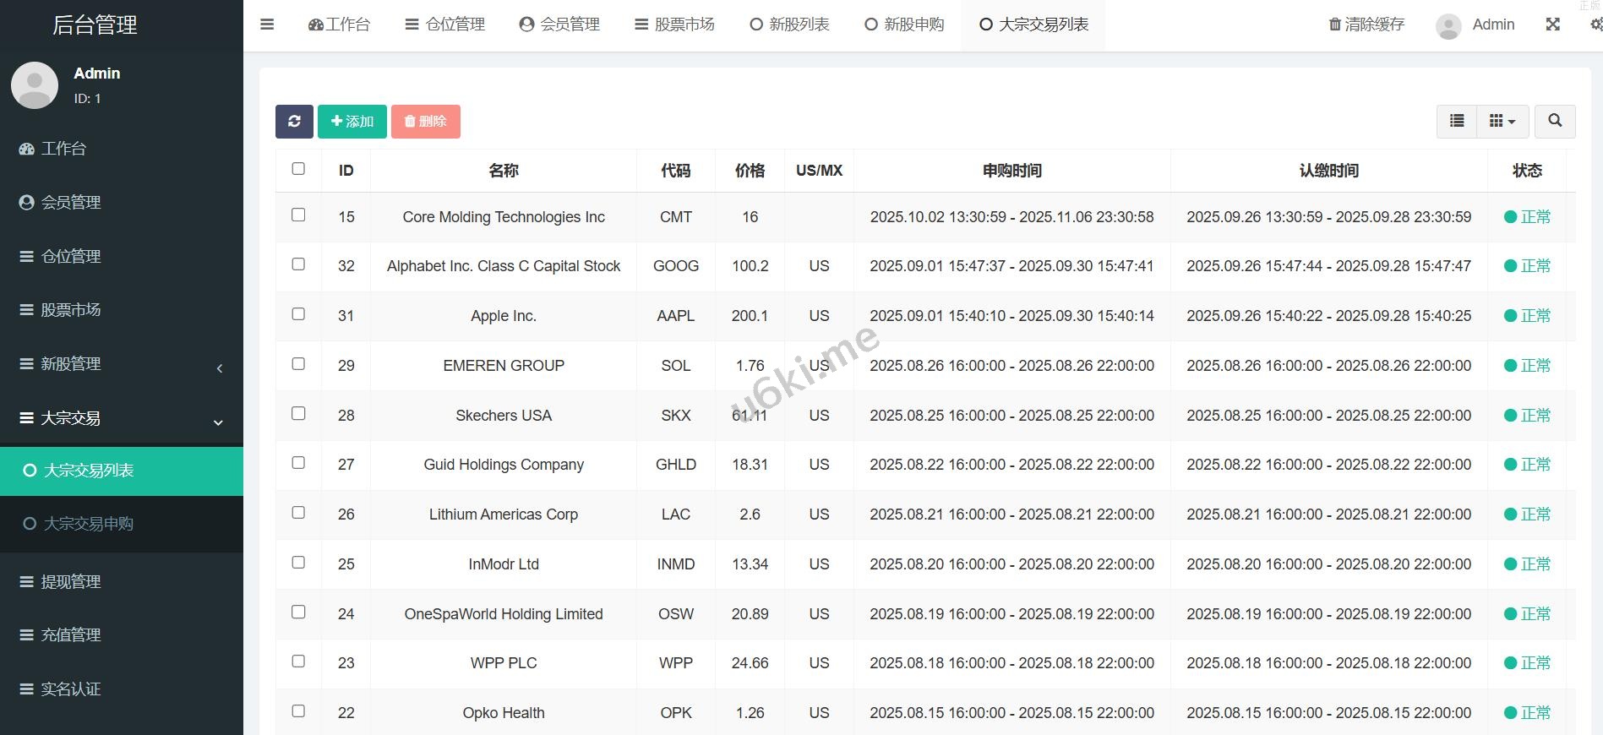Open the columns grid dropdown

pyautogui.click(x=1502, y=122)
